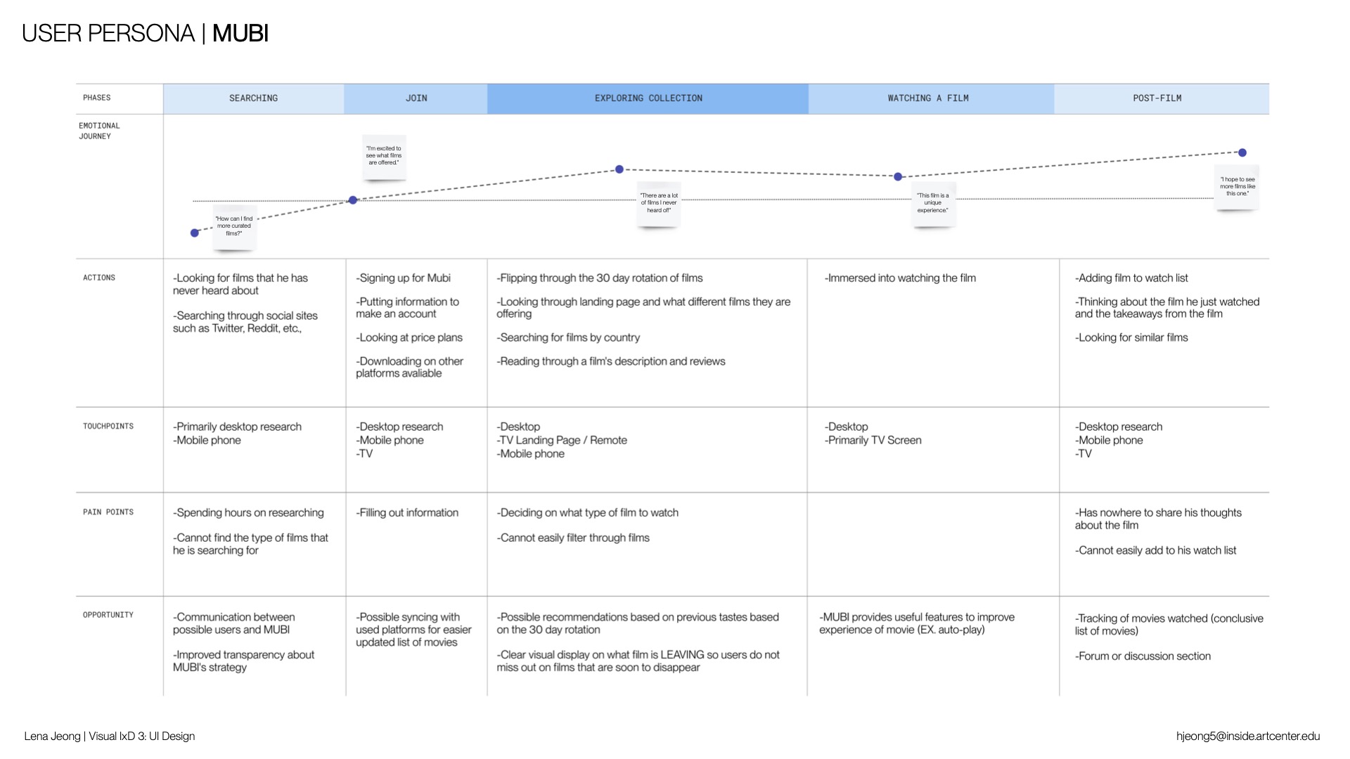Click the OPPORTUNITY row label
This screenshot has height=759, width=1350.
pos(108,615)
